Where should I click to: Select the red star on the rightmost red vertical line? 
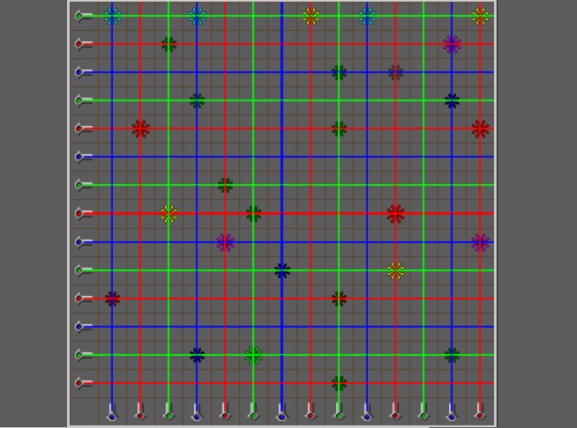480,129
